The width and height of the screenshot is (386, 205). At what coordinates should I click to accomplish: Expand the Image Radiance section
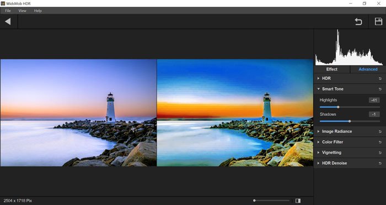pyautogui.click(x=318, y=131)
